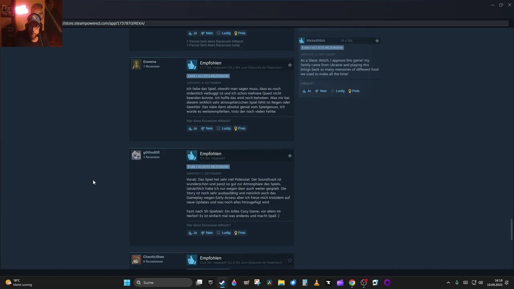Click Steam icon in taskbar
Image resolution: width=514 pixels, height=289 pixels.
[x=222, y=283]
